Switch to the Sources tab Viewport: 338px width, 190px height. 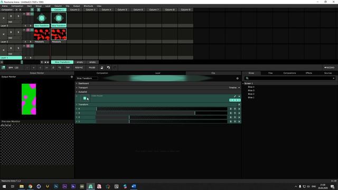(x=328, y=73)
